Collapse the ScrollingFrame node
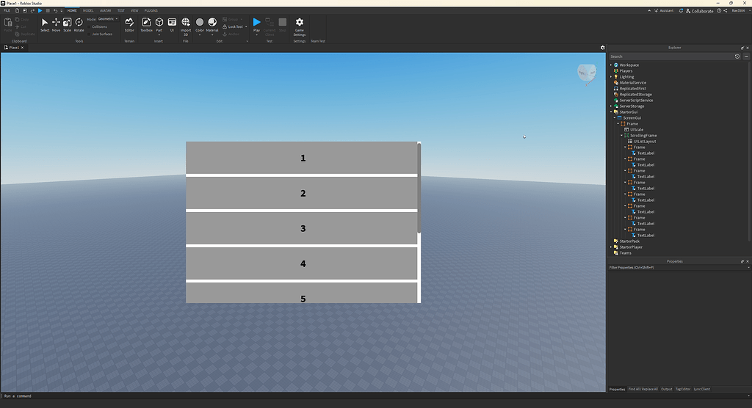The height and width of the screenshot is (408, 752). pyautogui.click(x=621, y=136)
